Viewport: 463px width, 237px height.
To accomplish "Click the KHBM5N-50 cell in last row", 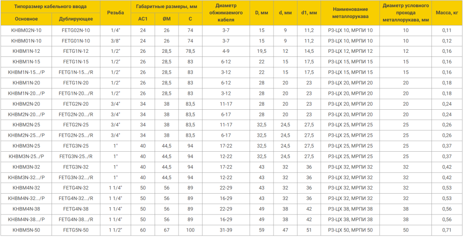I will (x=26, y=230).
